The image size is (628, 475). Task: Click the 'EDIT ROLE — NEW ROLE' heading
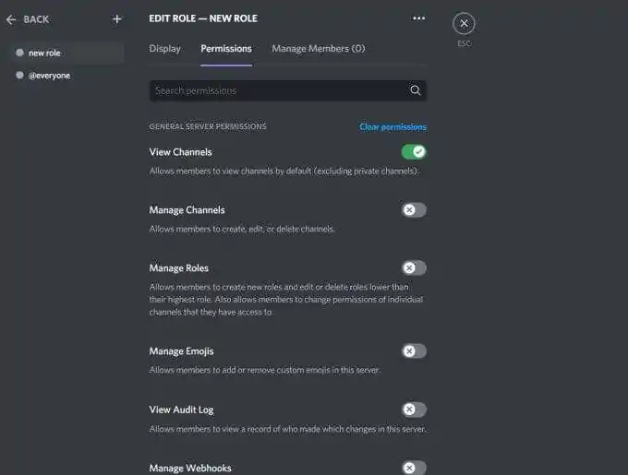tap(203, 18)
